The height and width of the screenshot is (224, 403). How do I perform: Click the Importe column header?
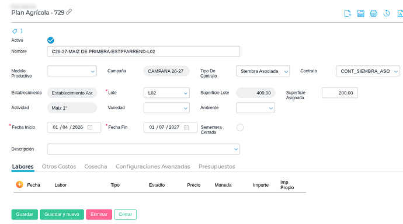pyautogui.click(x=260, y=185)
